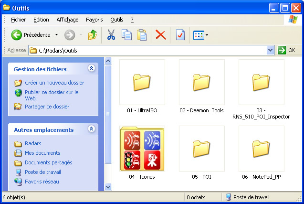304x204 pixels.
Task: Click the green Précédente back arrow
Action: tap(17, 35)
